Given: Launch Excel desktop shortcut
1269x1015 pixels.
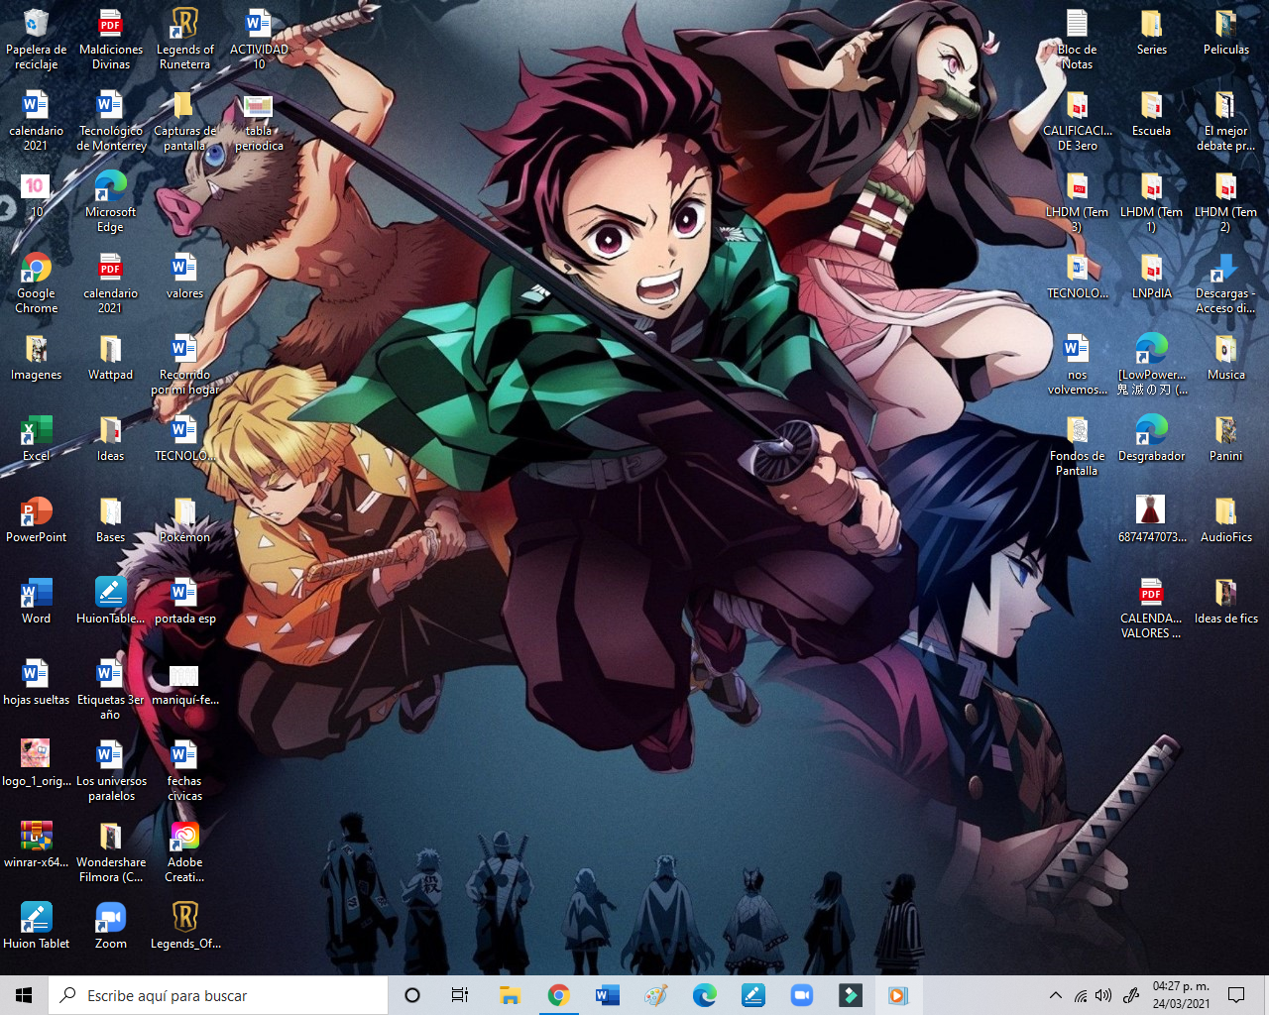Looking at the screenshot, I should point(36,438).
